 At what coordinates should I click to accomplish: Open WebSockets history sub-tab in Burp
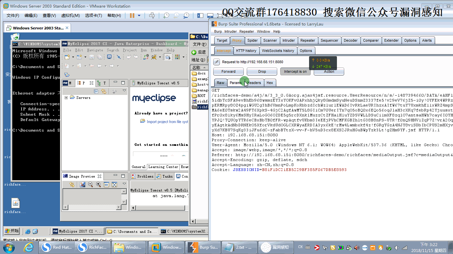[278, 51]
